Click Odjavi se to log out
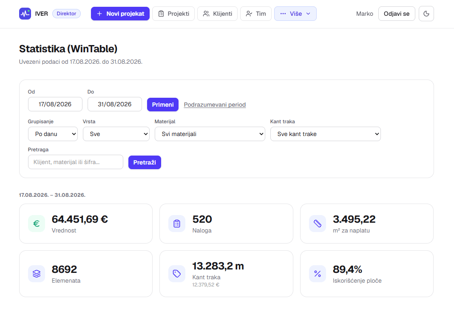This screenshot has height=309, width=454. click(x=397, y=14)
